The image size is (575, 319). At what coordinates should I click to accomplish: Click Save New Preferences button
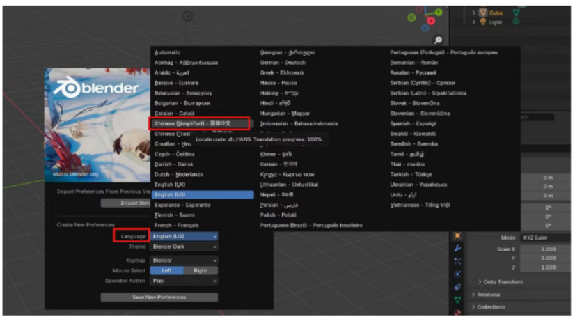[x=159, y=297]
